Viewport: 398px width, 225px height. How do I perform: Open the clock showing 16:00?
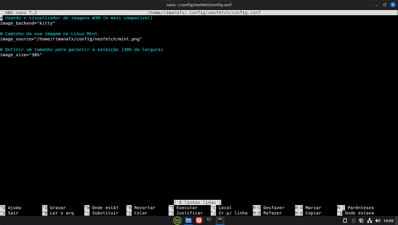(x=388, y=221)
